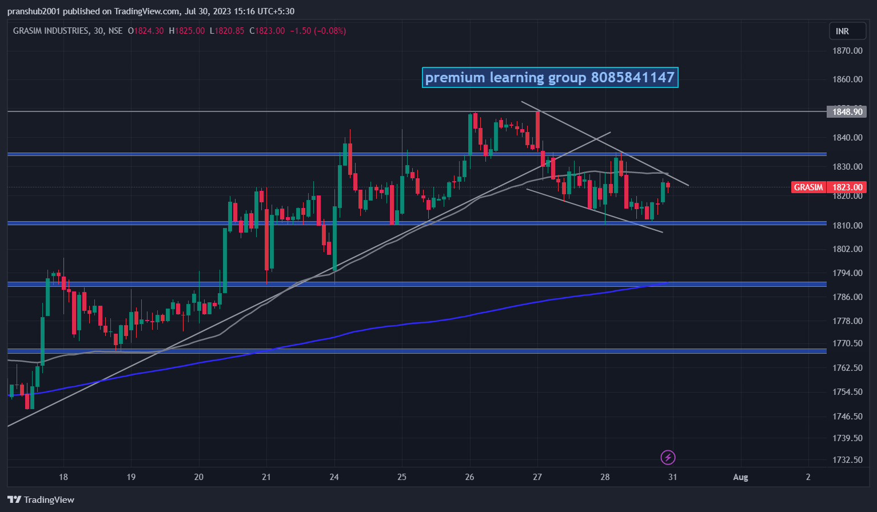Click the lightning bolt event icon
The width and height of the screenshot is (877, 512).
click(x=668, y=457)
